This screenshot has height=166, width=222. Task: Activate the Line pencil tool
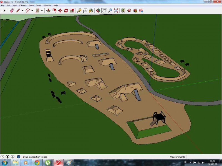[x=18, y=11]
